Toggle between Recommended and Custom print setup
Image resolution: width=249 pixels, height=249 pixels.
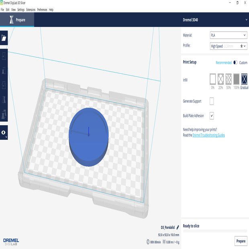coord(235,63)
